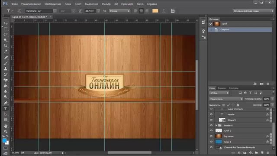Open layer filter type dropdown
The width and height of the screenshot is (277, 156).
click(219, 93)
